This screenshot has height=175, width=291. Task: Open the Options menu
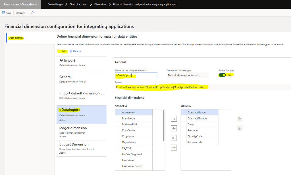pos(20,13)
